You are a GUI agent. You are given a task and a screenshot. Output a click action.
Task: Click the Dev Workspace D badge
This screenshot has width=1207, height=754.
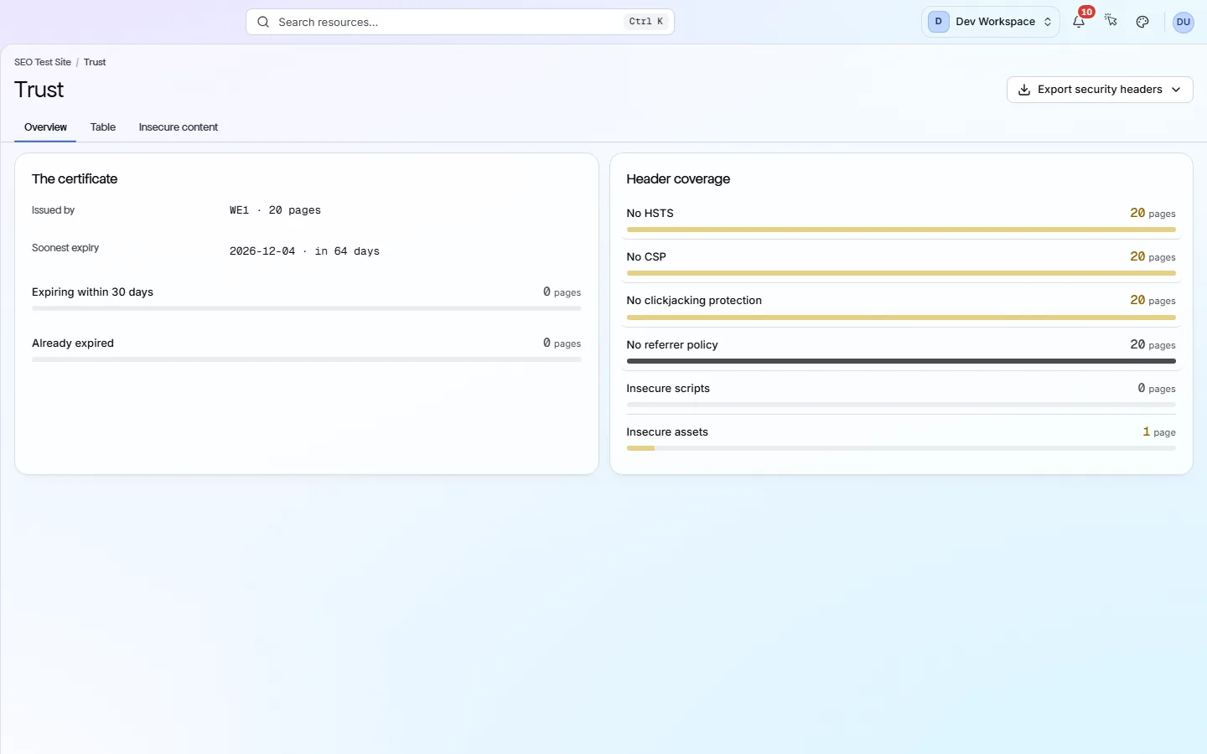click(x=938, y=22)
